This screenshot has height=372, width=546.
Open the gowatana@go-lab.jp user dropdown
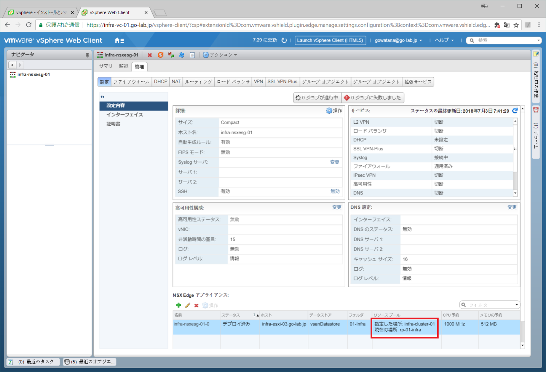pos(398,40)
